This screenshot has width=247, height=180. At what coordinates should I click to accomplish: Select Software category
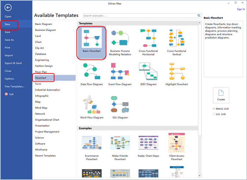pos(40,143)
